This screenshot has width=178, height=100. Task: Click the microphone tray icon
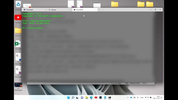(138, 97)
